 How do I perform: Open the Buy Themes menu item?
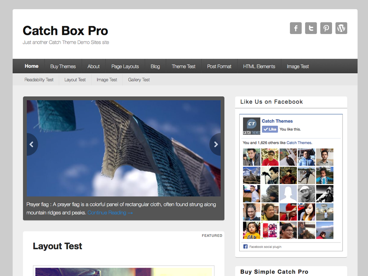point(63,66)
